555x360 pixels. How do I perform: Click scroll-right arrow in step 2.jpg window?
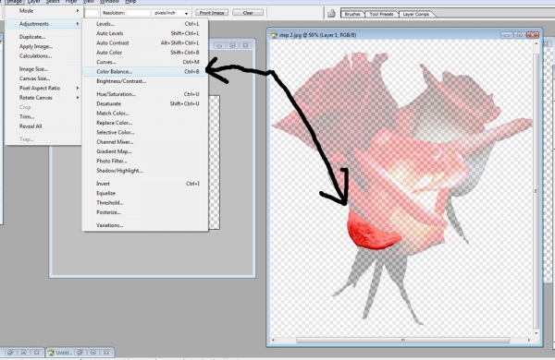(529, 340)
